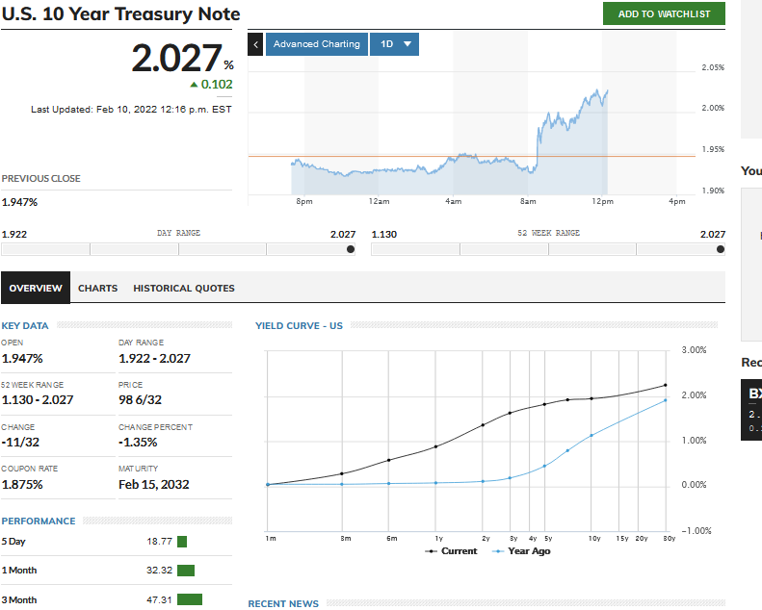
Task: Click the Yield Curve - US heading
Action: pyautogui.click(x=299, y=325)
